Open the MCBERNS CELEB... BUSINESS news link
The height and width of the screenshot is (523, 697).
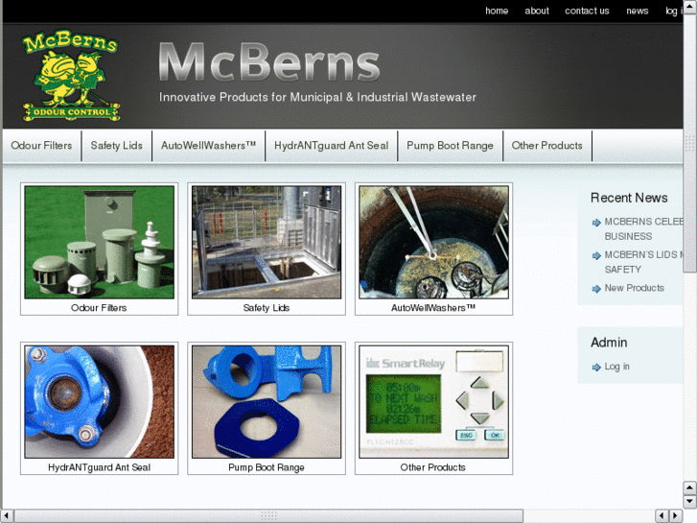(x=643, y=228)
